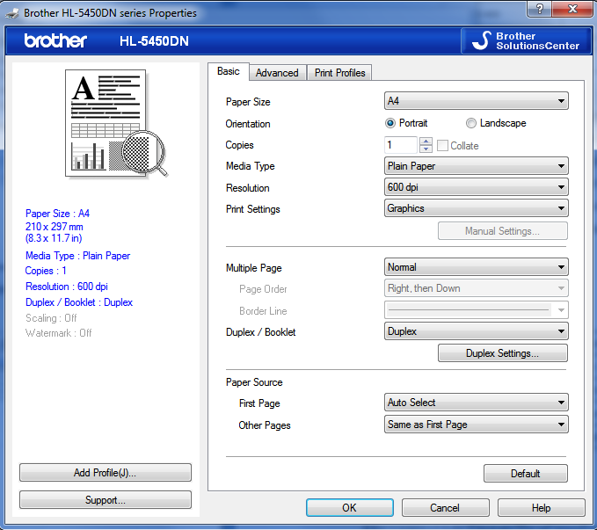Click Add Profile(J) button

click(x=106, y=473)
